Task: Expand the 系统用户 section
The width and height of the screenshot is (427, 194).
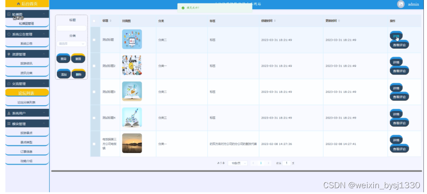Action: pyautogui.click(x=27, y=113)
